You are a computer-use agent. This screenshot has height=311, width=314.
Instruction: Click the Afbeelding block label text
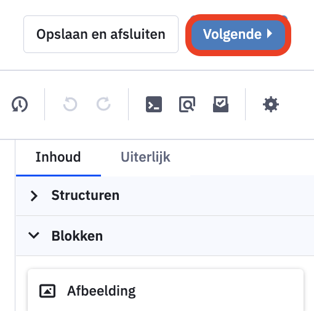point(102,291)
